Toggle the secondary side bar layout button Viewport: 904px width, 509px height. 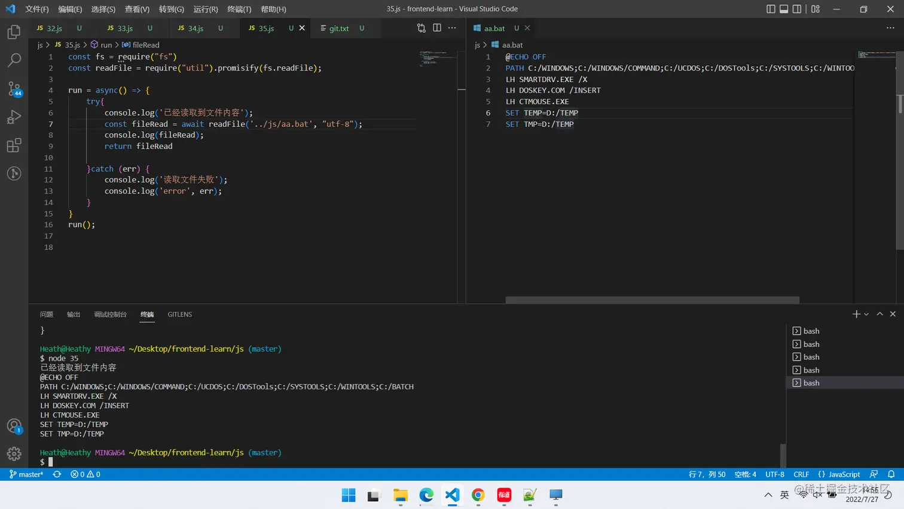click(x=797, y=9)
